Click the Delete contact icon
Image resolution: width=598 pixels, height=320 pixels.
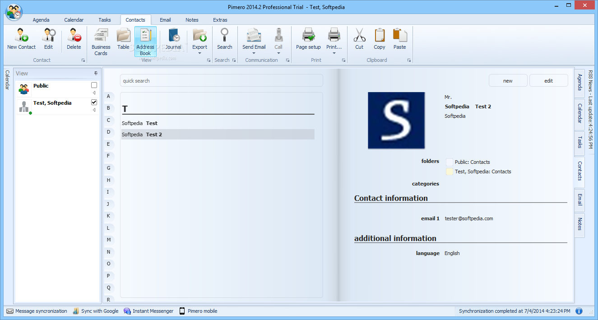(x=74, y=35)
